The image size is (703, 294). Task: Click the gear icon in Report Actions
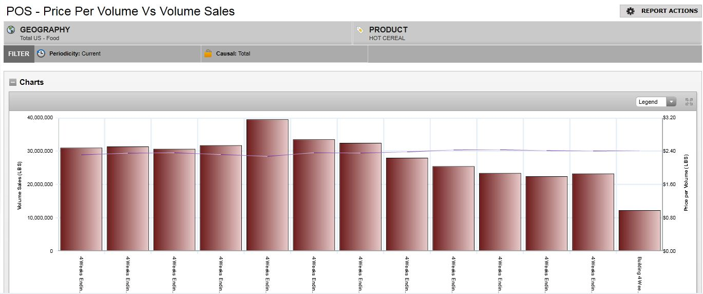click(631, 11)
